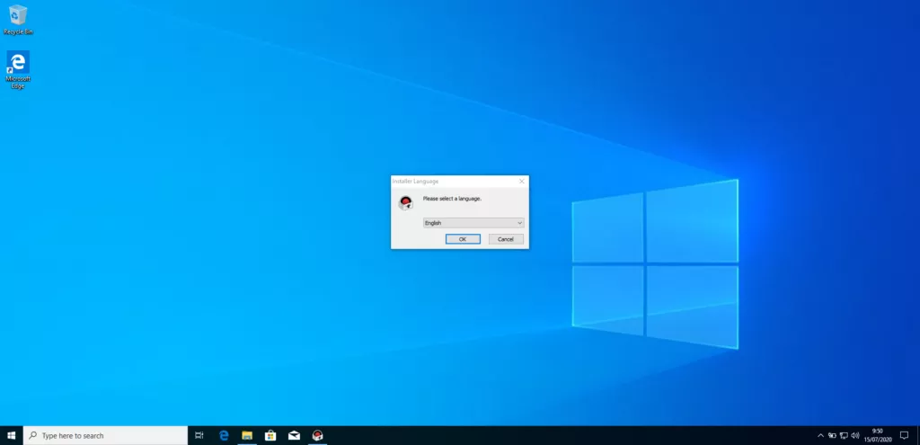Open Microsoft Store from the taskbar
The width and height of the screenshot is (920, 445).
pyautogui.click(x=270, y=435)
